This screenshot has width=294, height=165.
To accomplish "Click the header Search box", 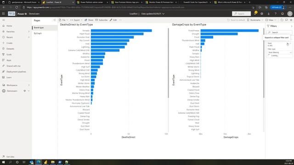I will coord(241,14).
